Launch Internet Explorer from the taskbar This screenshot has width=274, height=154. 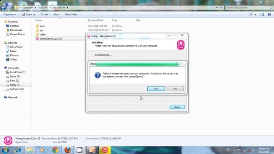tap(18, 150)
